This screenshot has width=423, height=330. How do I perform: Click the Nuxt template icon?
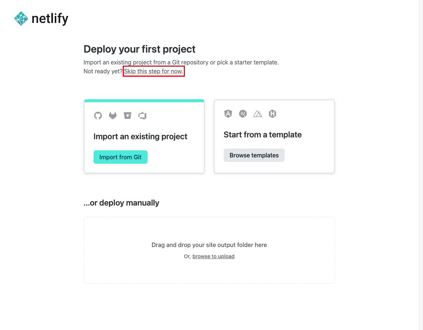pos(258,114)
